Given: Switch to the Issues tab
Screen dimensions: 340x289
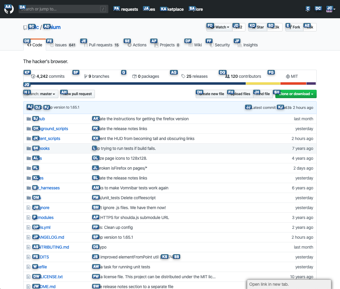Looking at the screenshot, I should pos(63,45).
